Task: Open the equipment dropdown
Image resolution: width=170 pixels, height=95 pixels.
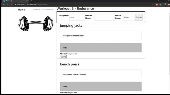Action: pos(77,17)
